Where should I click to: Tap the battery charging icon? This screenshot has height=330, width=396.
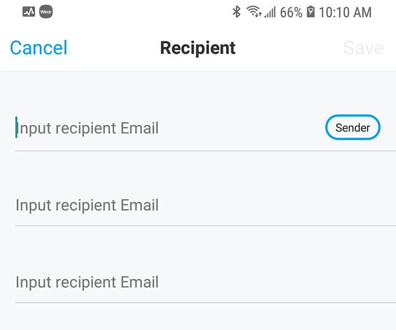pyautogui.click(x=311, y=12)
